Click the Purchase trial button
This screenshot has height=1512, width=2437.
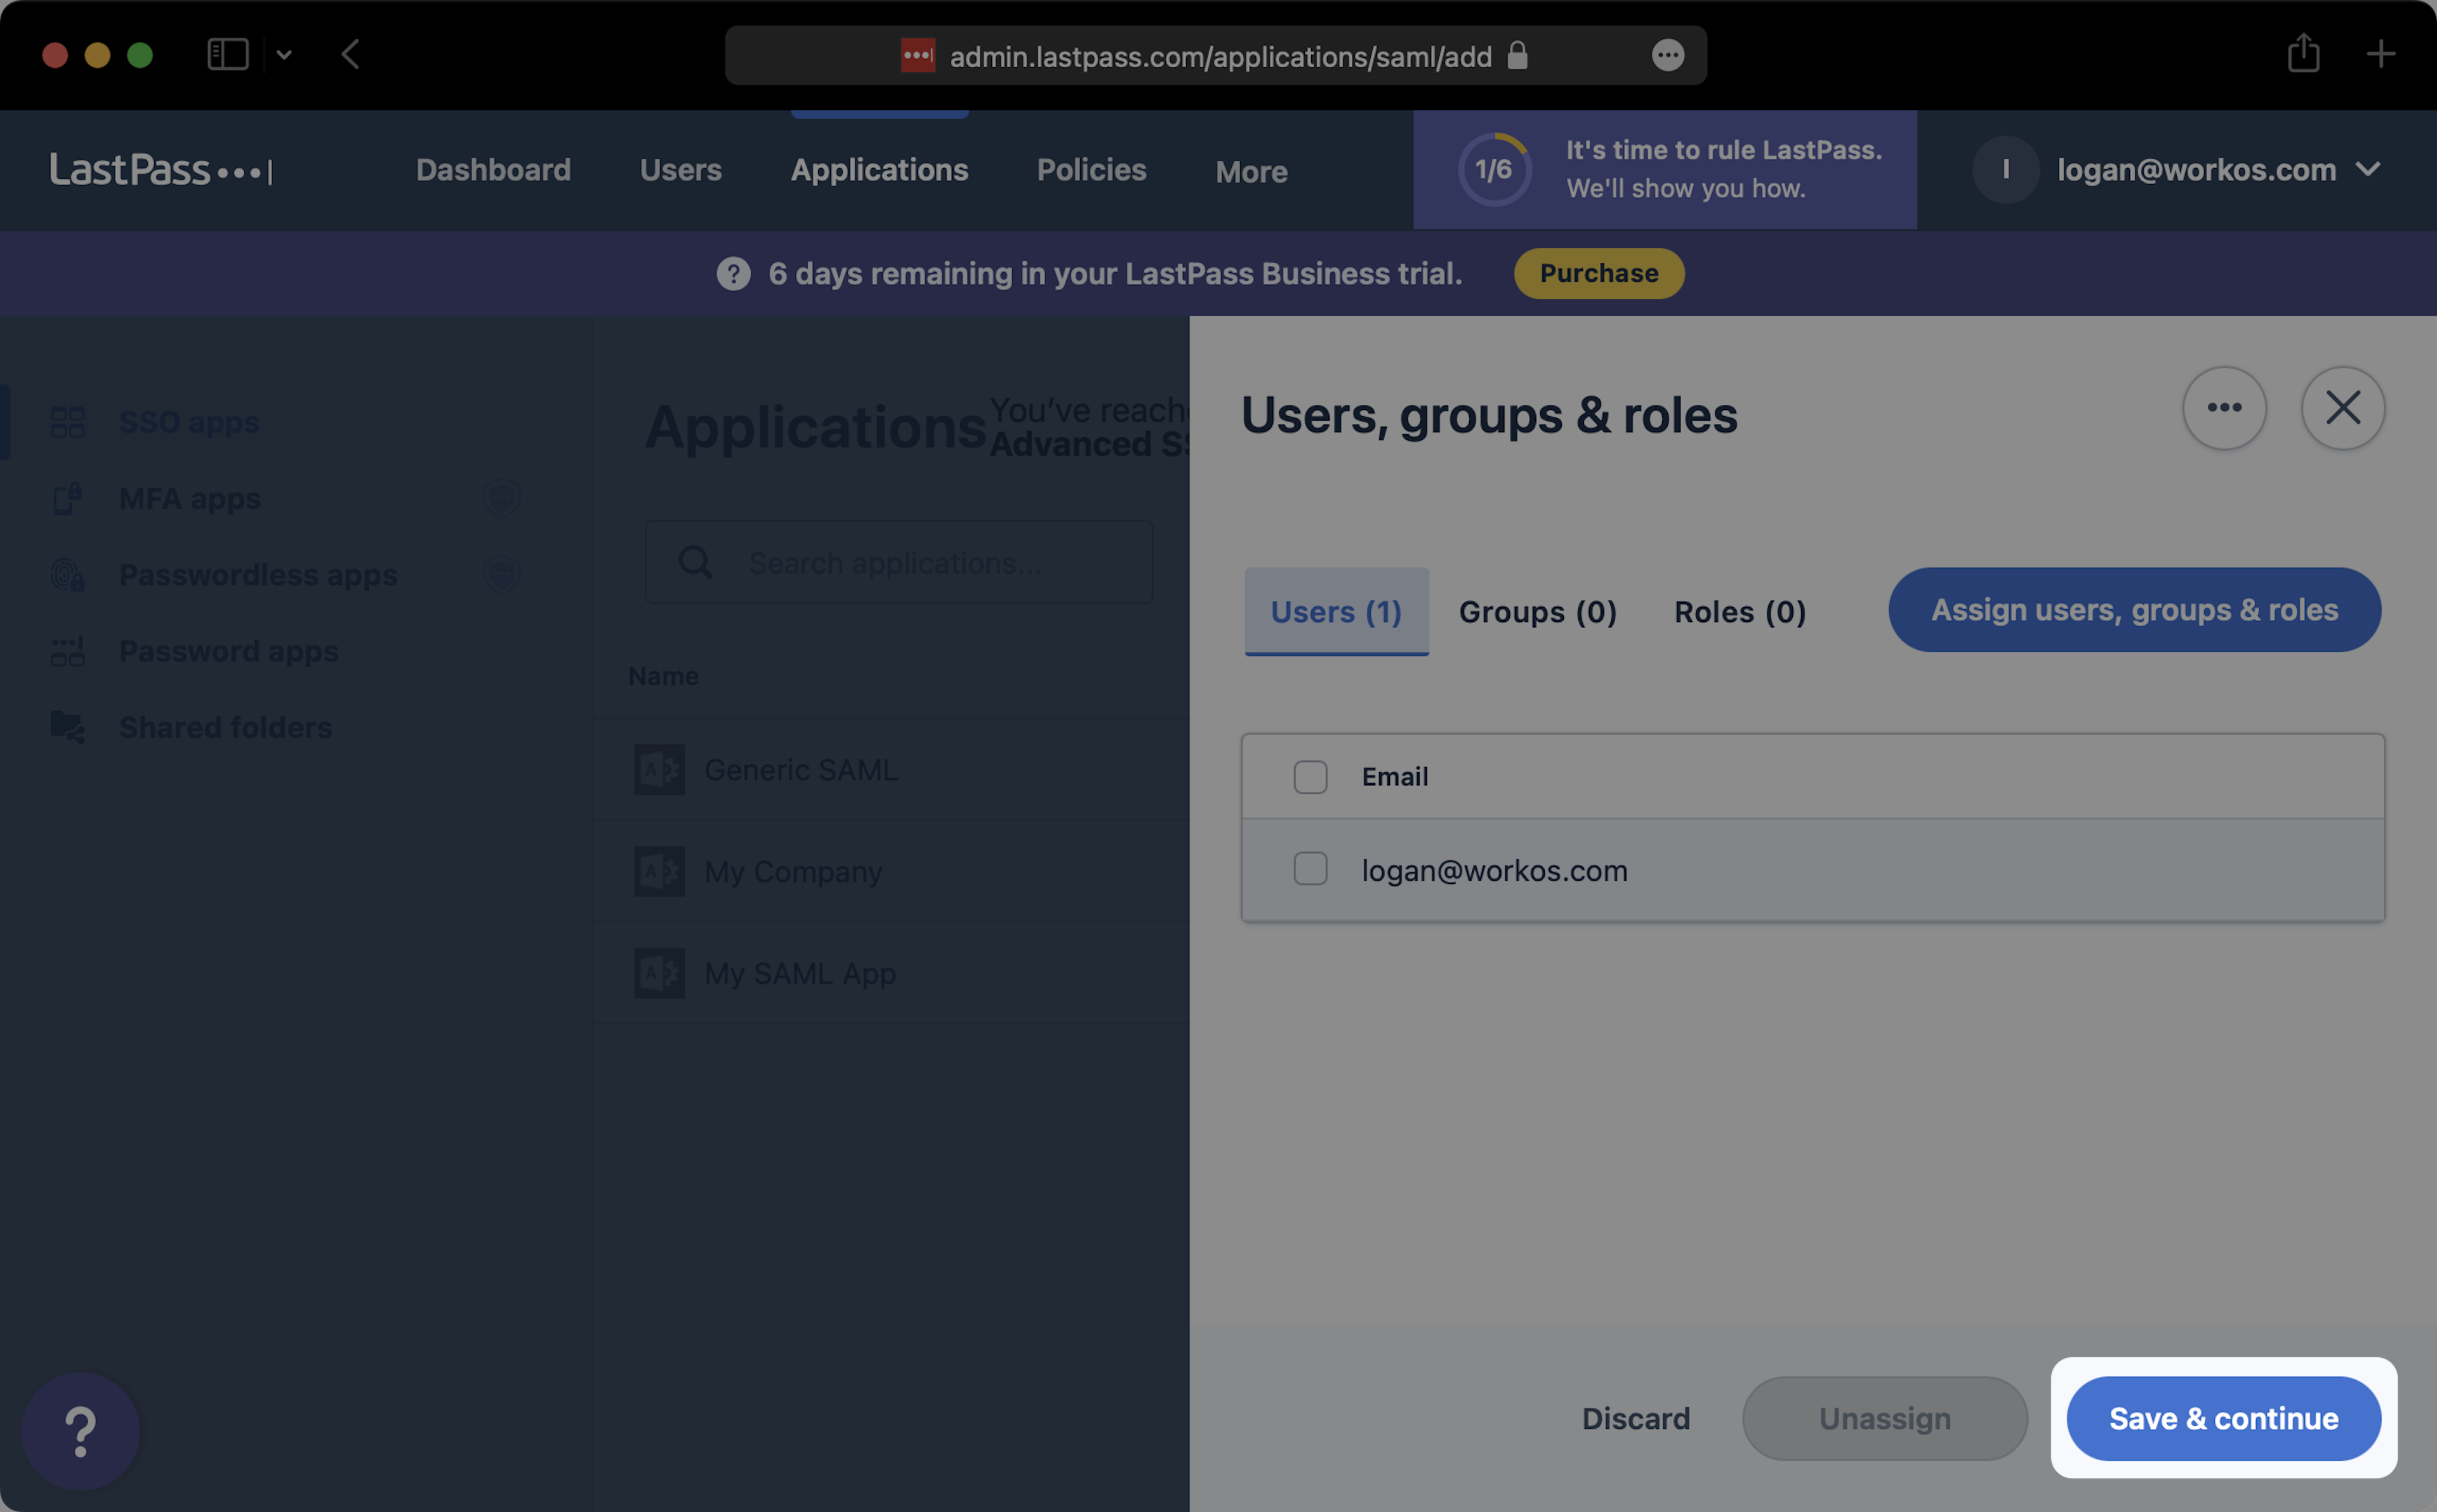pyautogui.click(x=1598, y=273)
